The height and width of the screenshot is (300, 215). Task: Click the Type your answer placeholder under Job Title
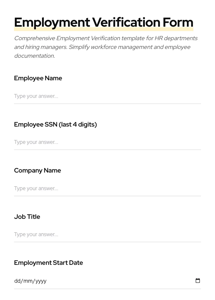point(36,234)
